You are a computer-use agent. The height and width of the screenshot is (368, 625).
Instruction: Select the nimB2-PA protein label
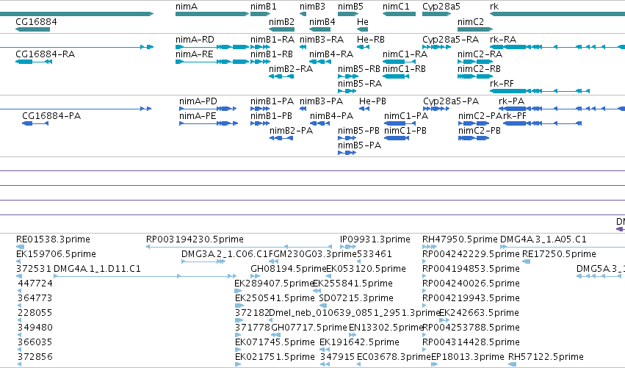pyautogui.click(x=292, y=131)
